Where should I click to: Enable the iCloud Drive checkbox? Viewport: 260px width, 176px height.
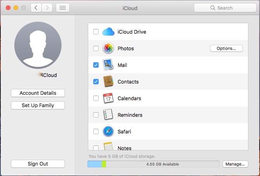[x=96, y=32]
